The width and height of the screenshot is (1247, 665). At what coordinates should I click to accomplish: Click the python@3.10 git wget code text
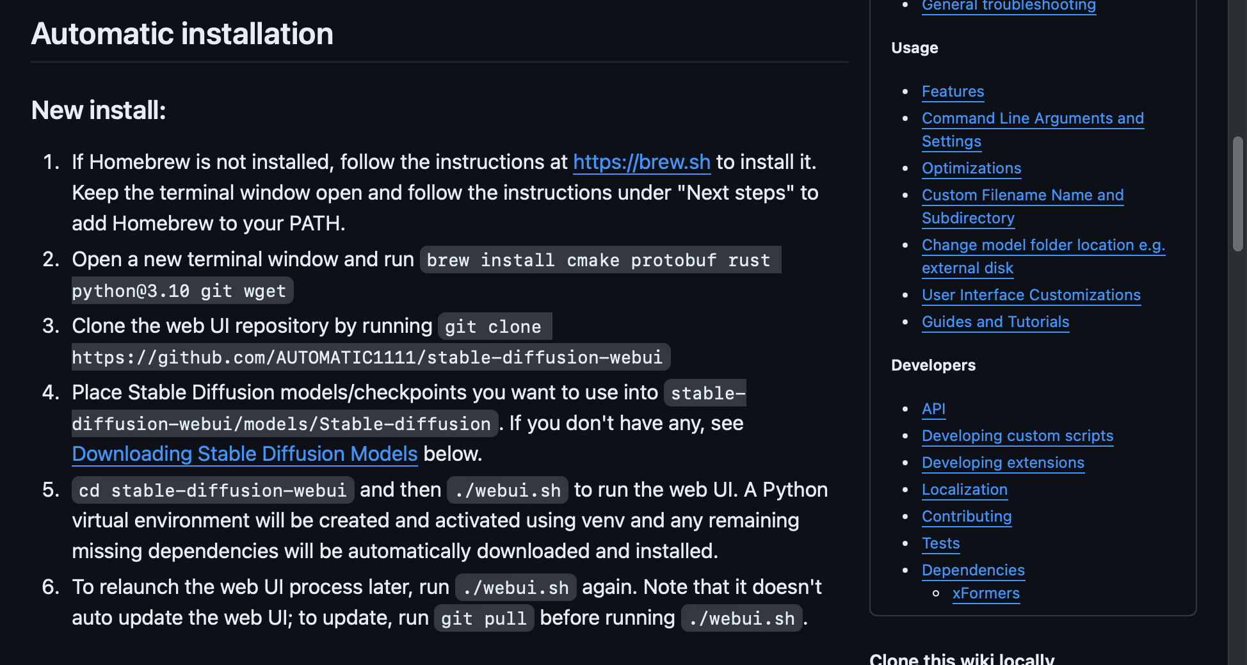182,291
